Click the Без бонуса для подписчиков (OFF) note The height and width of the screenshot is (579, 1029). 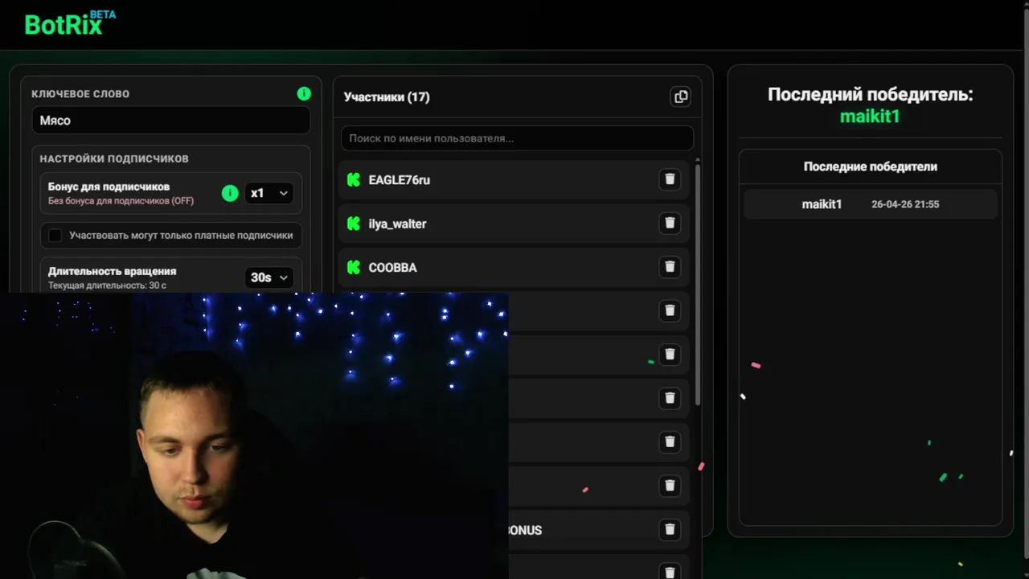121,201
